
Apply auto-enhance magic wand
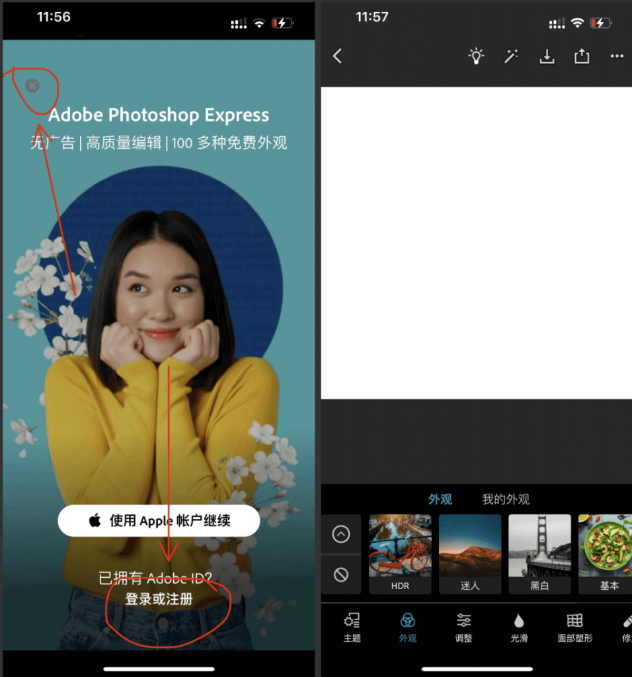[x=512, y=56]
